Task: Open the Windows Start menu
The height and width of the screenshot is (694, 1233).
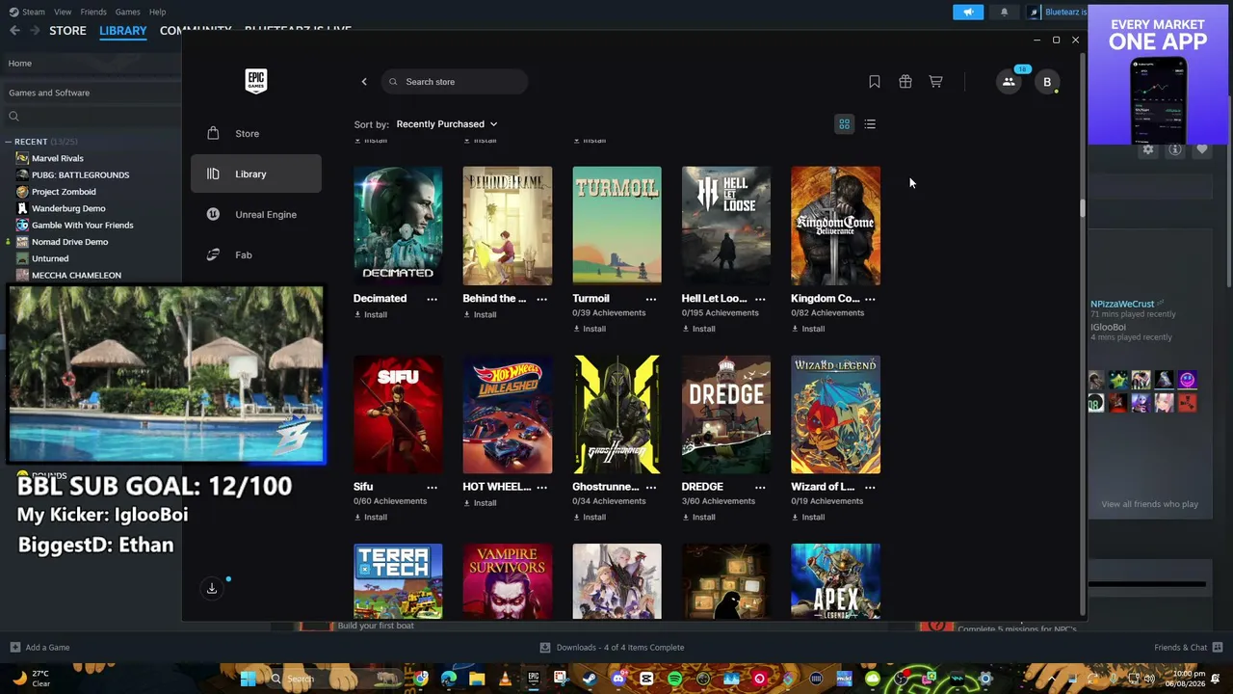Action: [x=248, y=679]
